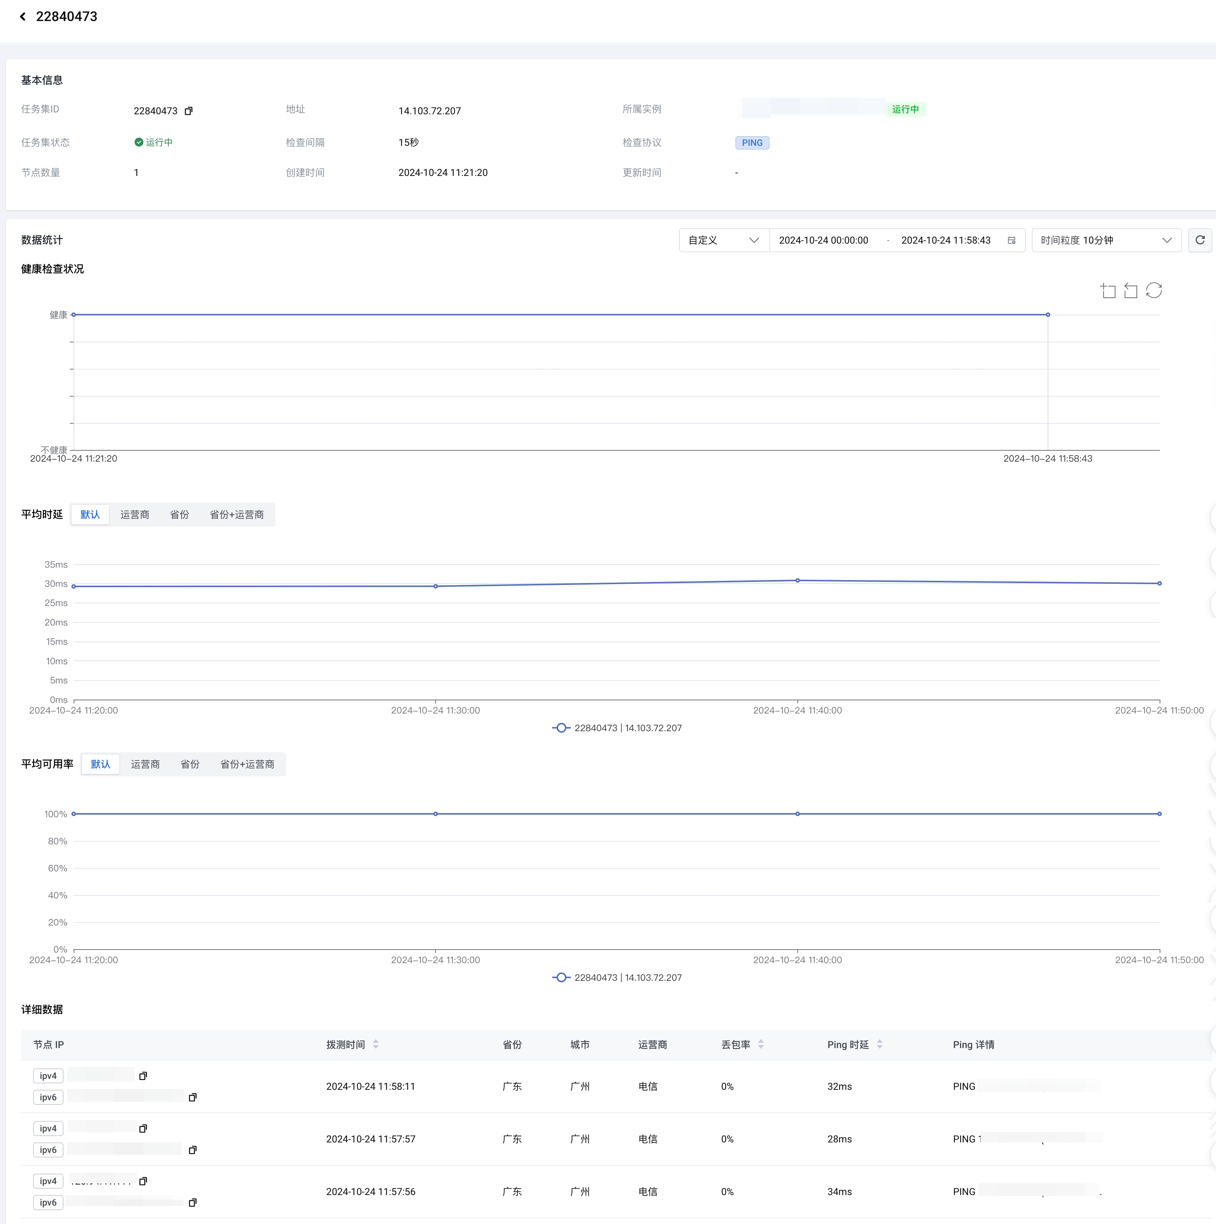
Task: Click the 34ms Ping latency cell
Action: [x=839, y=1192]
